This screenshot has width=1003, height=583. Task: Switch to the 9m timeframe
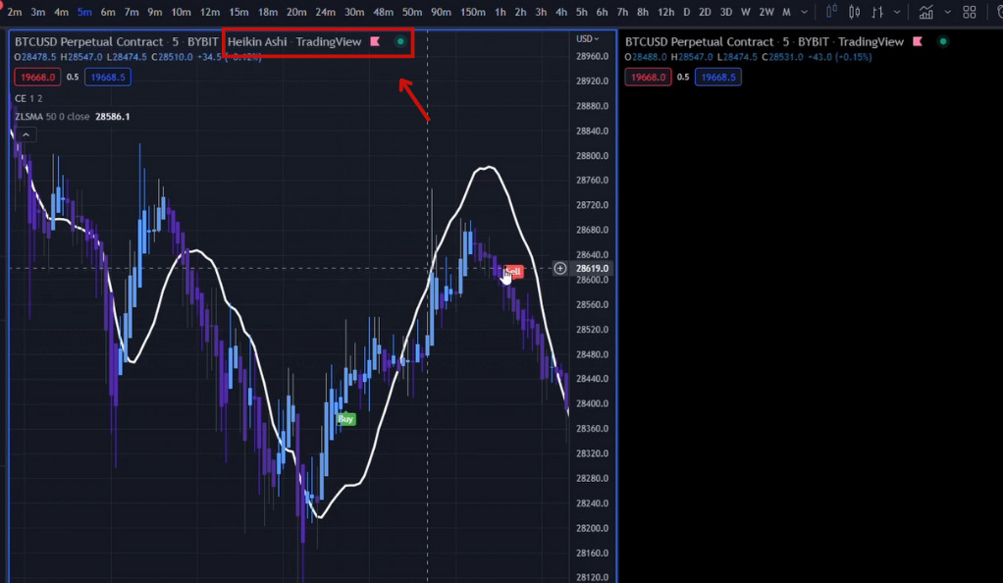coord(155,12)
